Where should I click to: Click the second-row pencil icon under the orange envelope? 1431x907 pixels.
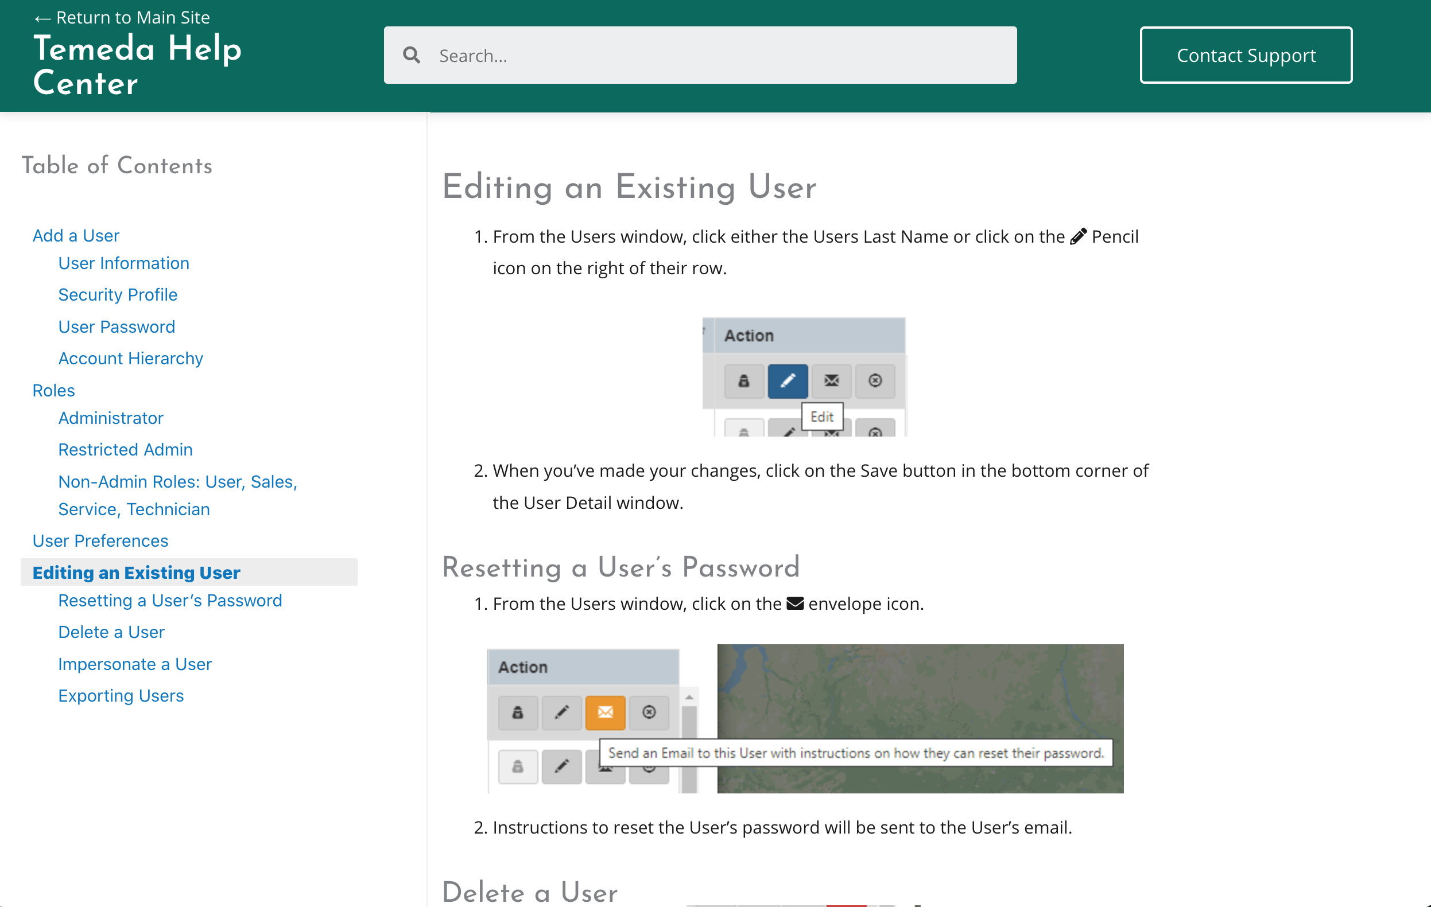point(561,767)
